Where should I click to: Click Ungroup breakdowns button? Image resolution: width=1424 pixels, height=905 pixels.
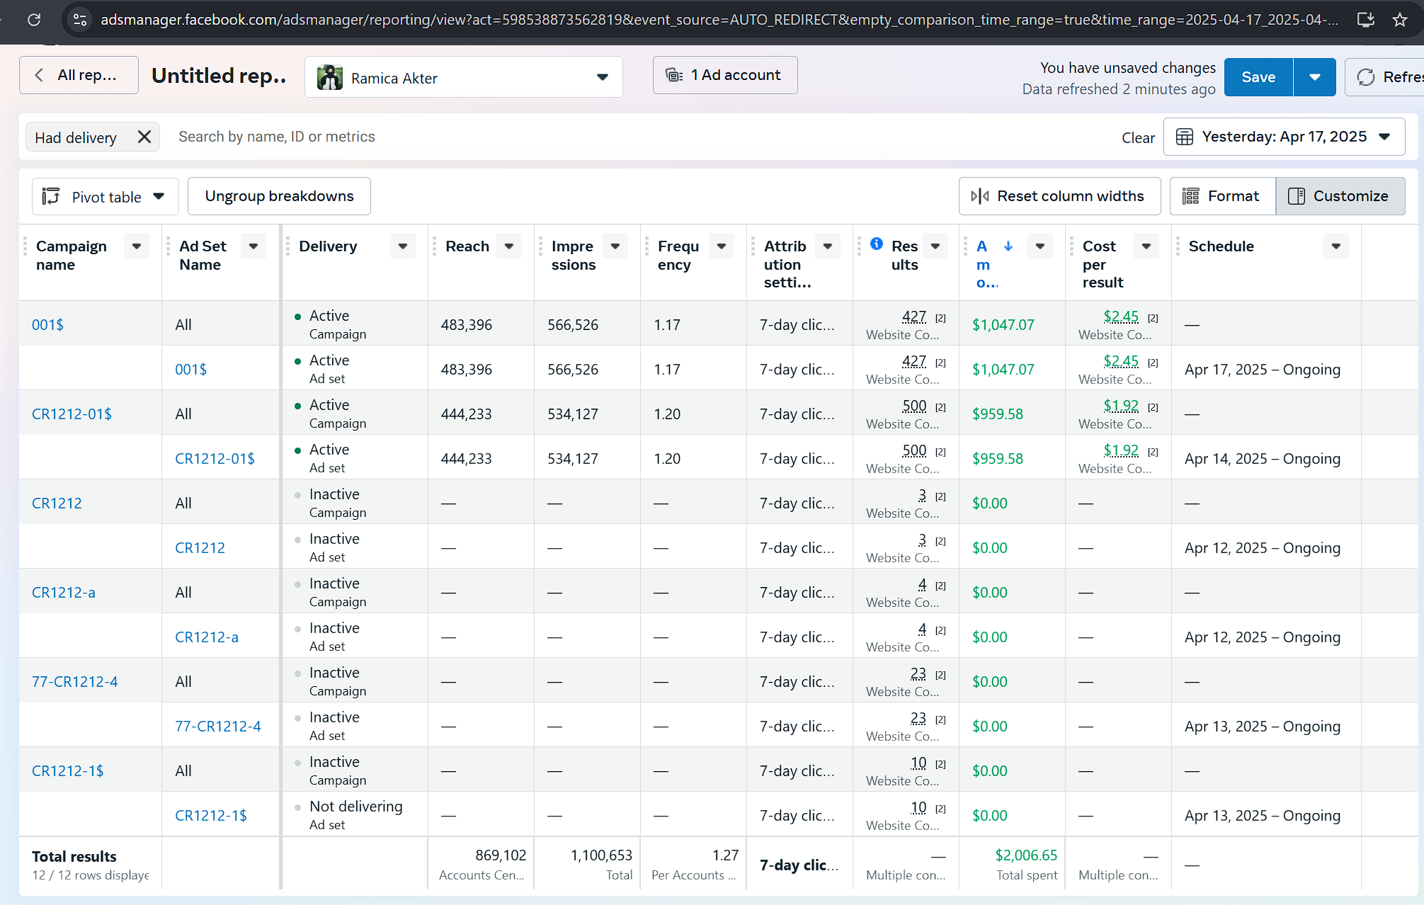click(x=279, y=196)
